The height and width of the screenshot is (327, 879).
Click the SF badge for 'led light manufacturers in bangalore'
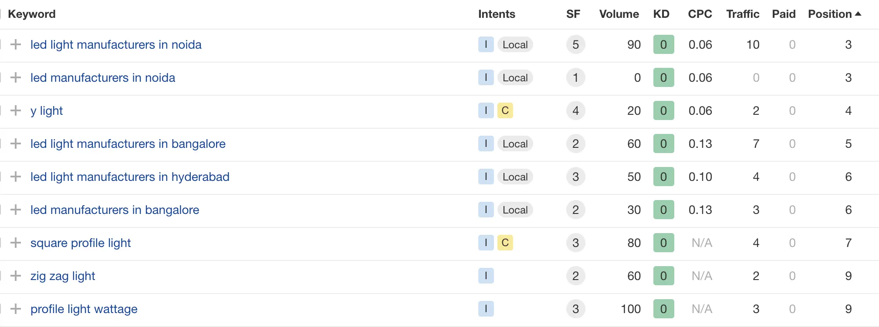click(x=575, y=144)
